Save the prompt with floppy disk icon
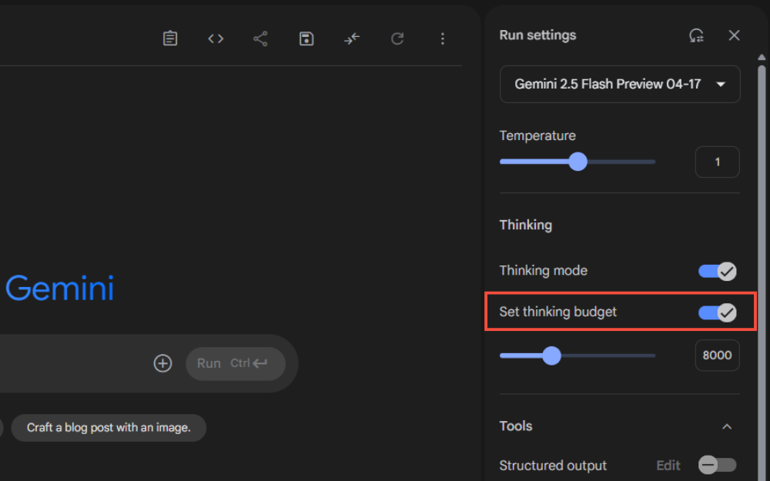The width and height of the screenshot is (770, 481). [306, 38]
